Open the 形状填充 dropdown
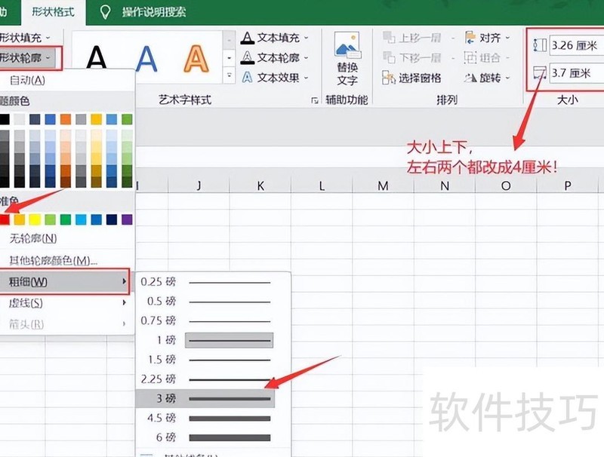The image size is (604, 457). 26,38
